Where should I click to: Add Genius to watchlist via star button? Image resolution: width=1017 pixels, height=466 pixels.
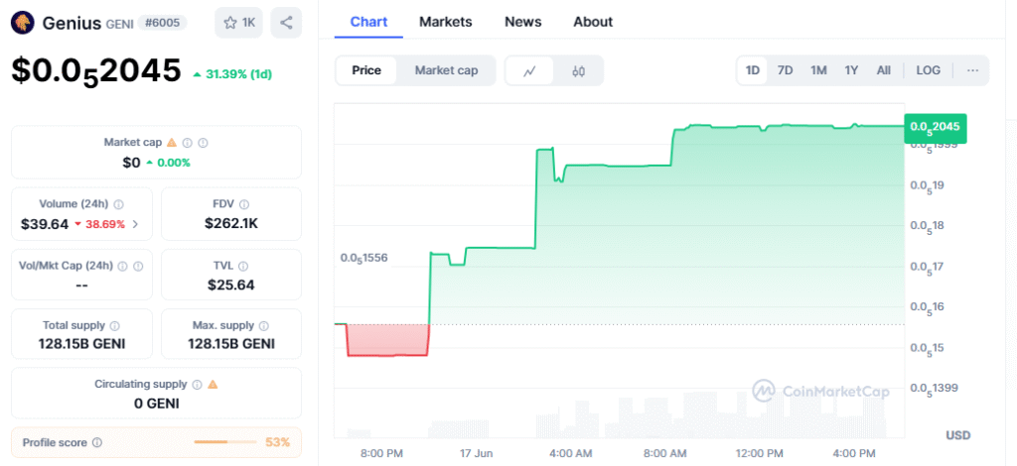click(238, 23)
